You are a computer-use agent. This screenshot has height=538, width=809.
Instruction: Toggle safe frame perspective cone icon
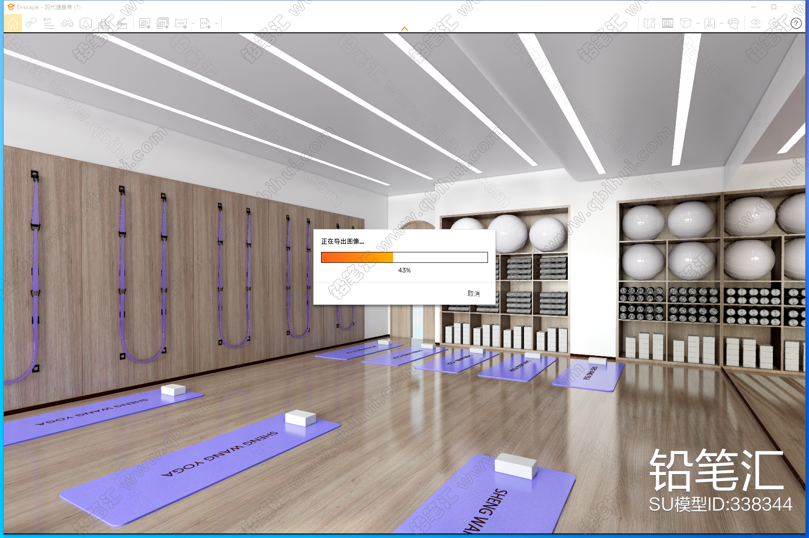[x=86, y=23]
